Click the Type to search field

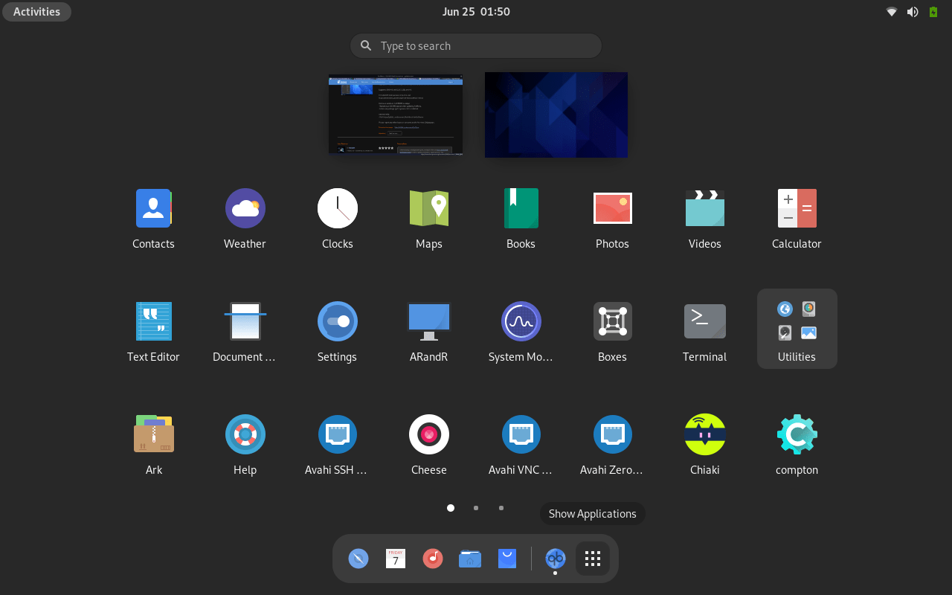point(475,45)
